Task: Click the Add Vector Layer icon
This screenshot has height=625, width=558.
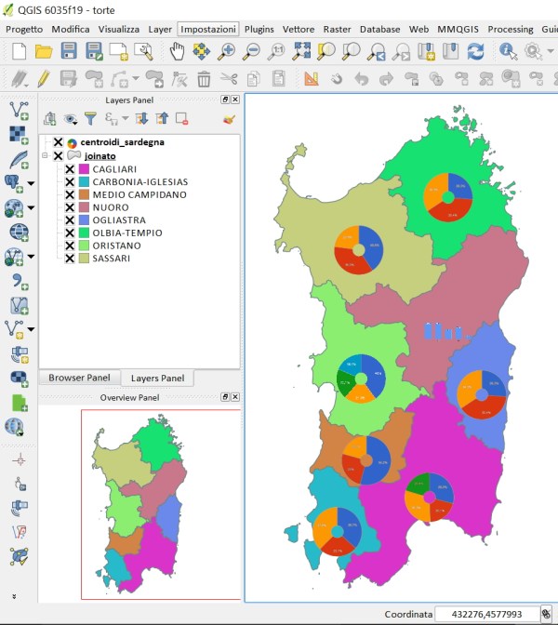Action: coord(18,111)
